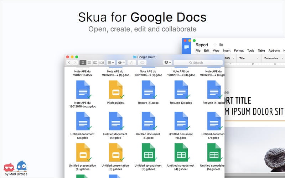Focus the Finder Search field
This screenshot has height=178, width=285.
[198, 63]
